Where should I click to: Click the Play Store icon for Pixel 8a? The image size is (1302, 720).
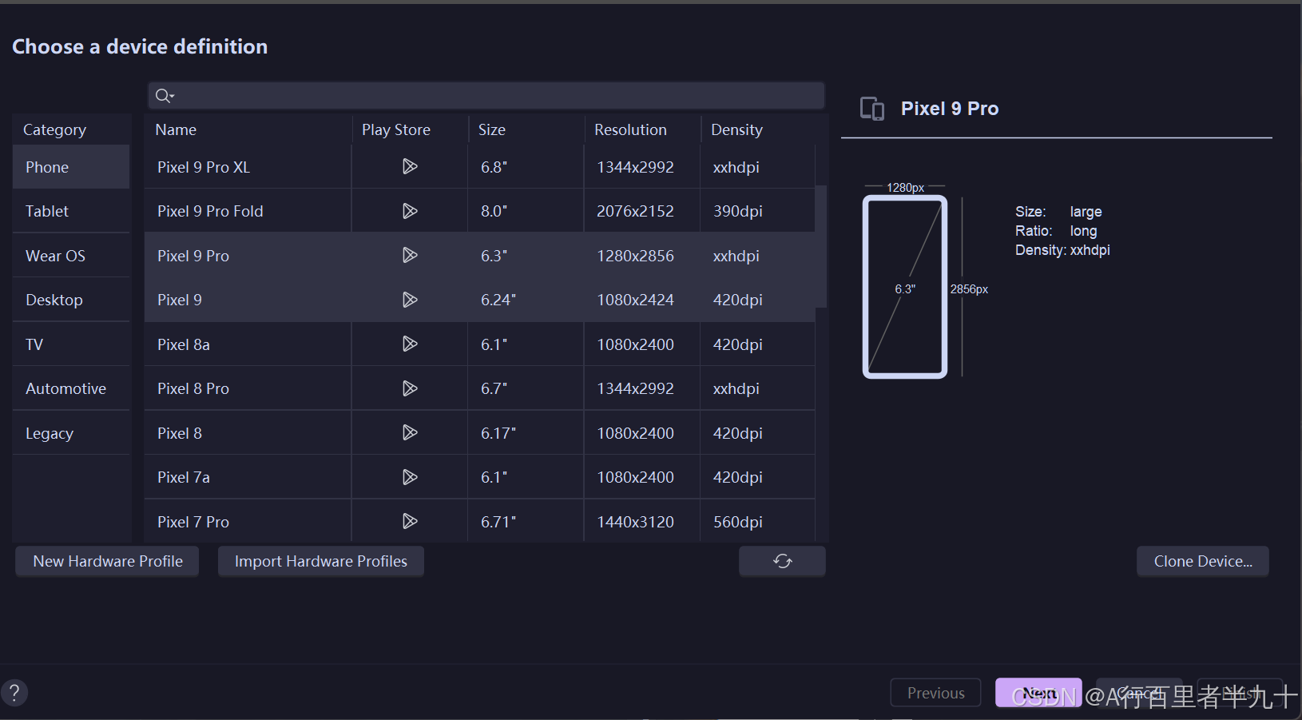click(x=410, y=344)
